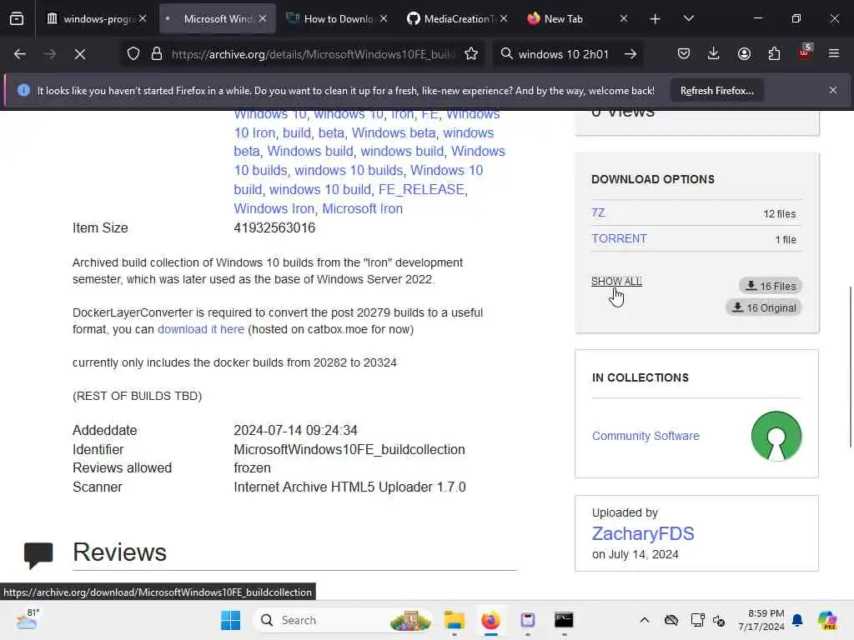The height and width of the screenshot is (640, 854).
Task: Click SHOW ALL download files
Action: [616, 282]
